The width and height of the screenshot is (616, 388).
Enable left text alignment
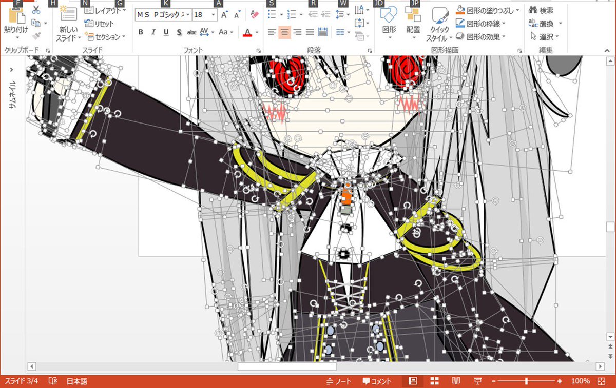(x=272, y=32)
